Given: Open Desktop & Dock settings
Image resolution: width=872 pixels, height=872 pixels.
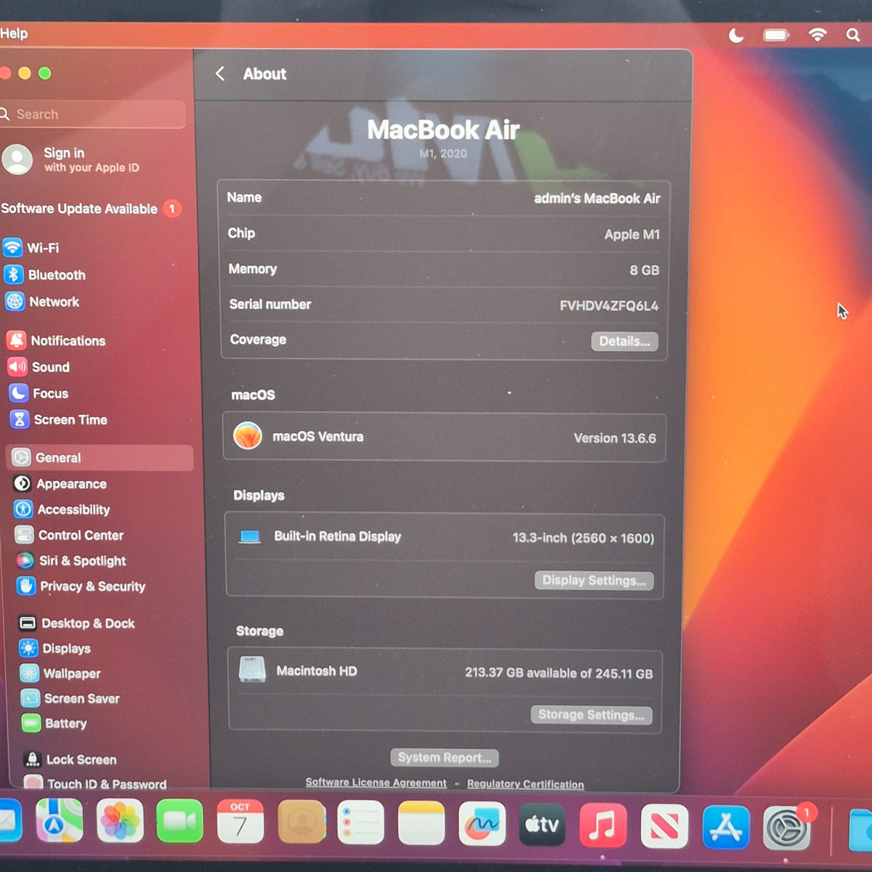Looking at the screenshot, I should (x=77, y=623).
